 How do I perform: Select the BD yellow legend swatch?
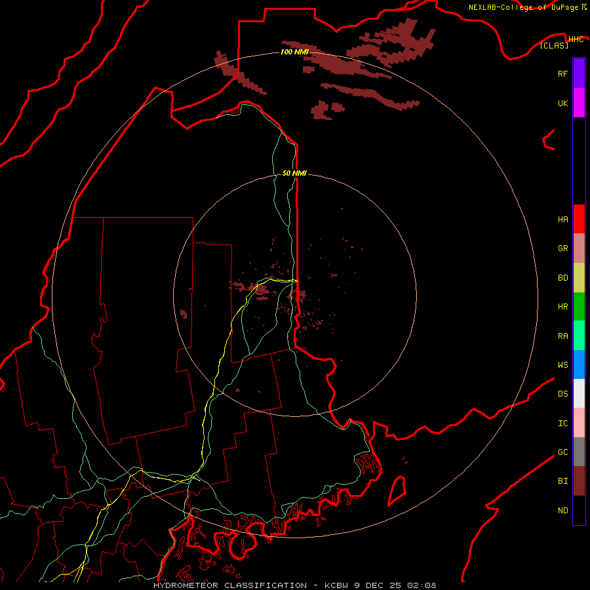pos(579,278)
